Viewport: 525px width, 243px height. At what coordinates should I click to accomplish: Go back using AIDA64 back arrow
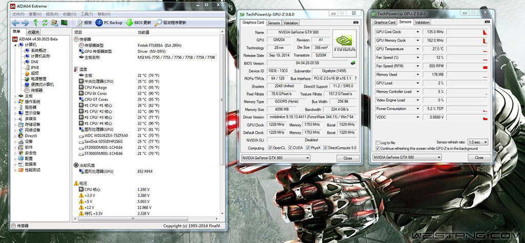pos(15,23)
